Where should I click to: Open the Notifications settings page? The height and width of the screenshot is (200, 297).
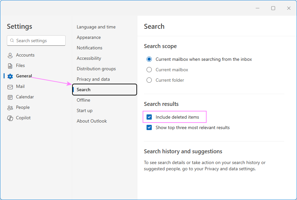pyautogui.click(x=89, y=48)
